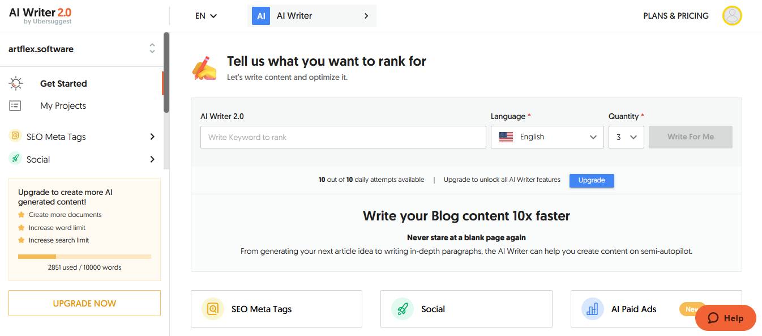Open My Projects in the sidebar

point(63,106)
